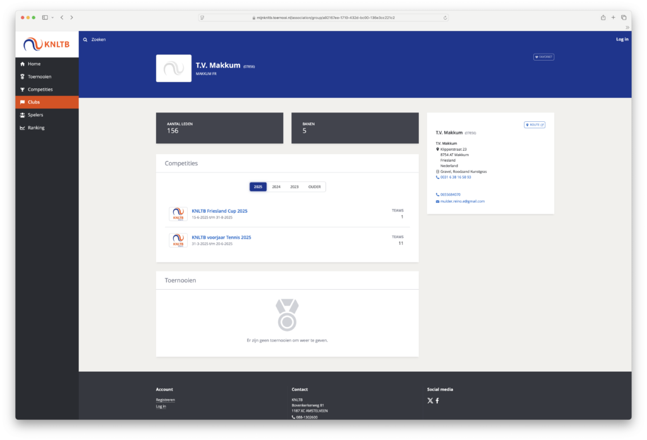This screenshot has width=647, height=440.
Task: Toggle T.V. Makkum as Favoriet
Action: click(543, 57)
